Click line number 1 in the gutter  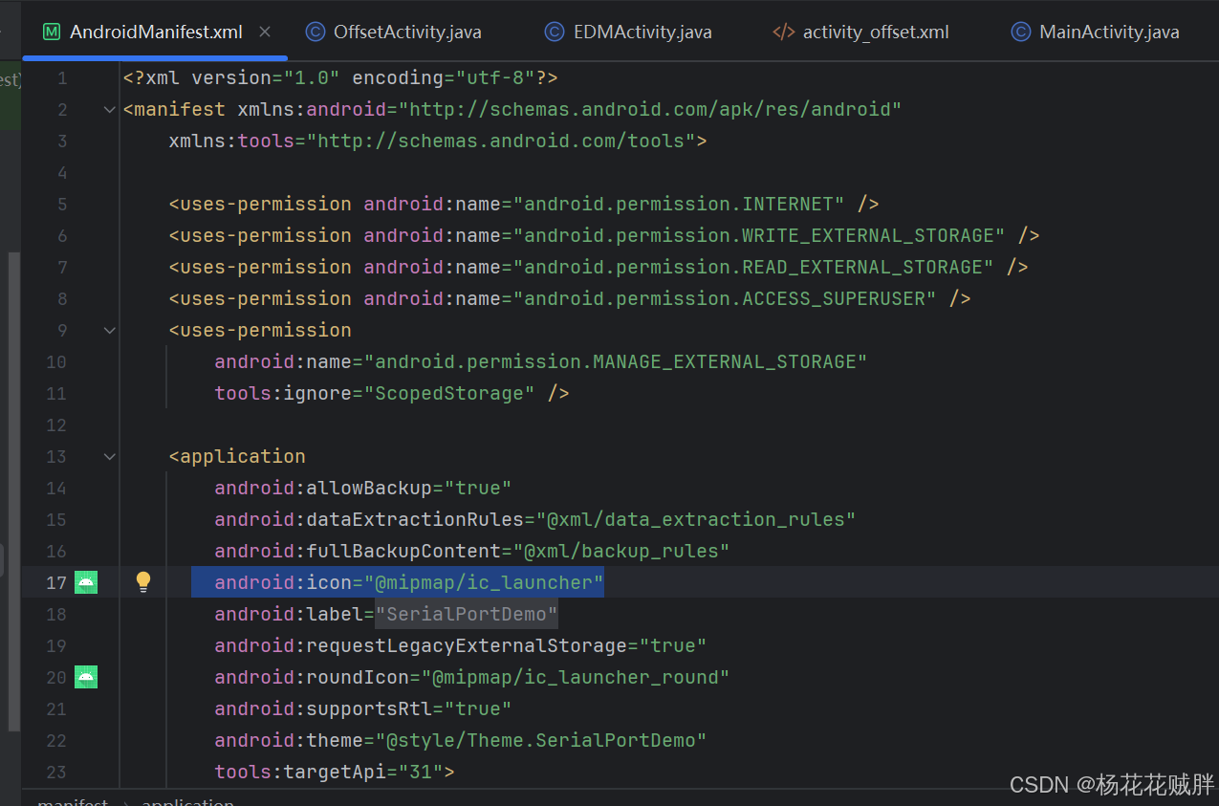click(x=62, y=77)
